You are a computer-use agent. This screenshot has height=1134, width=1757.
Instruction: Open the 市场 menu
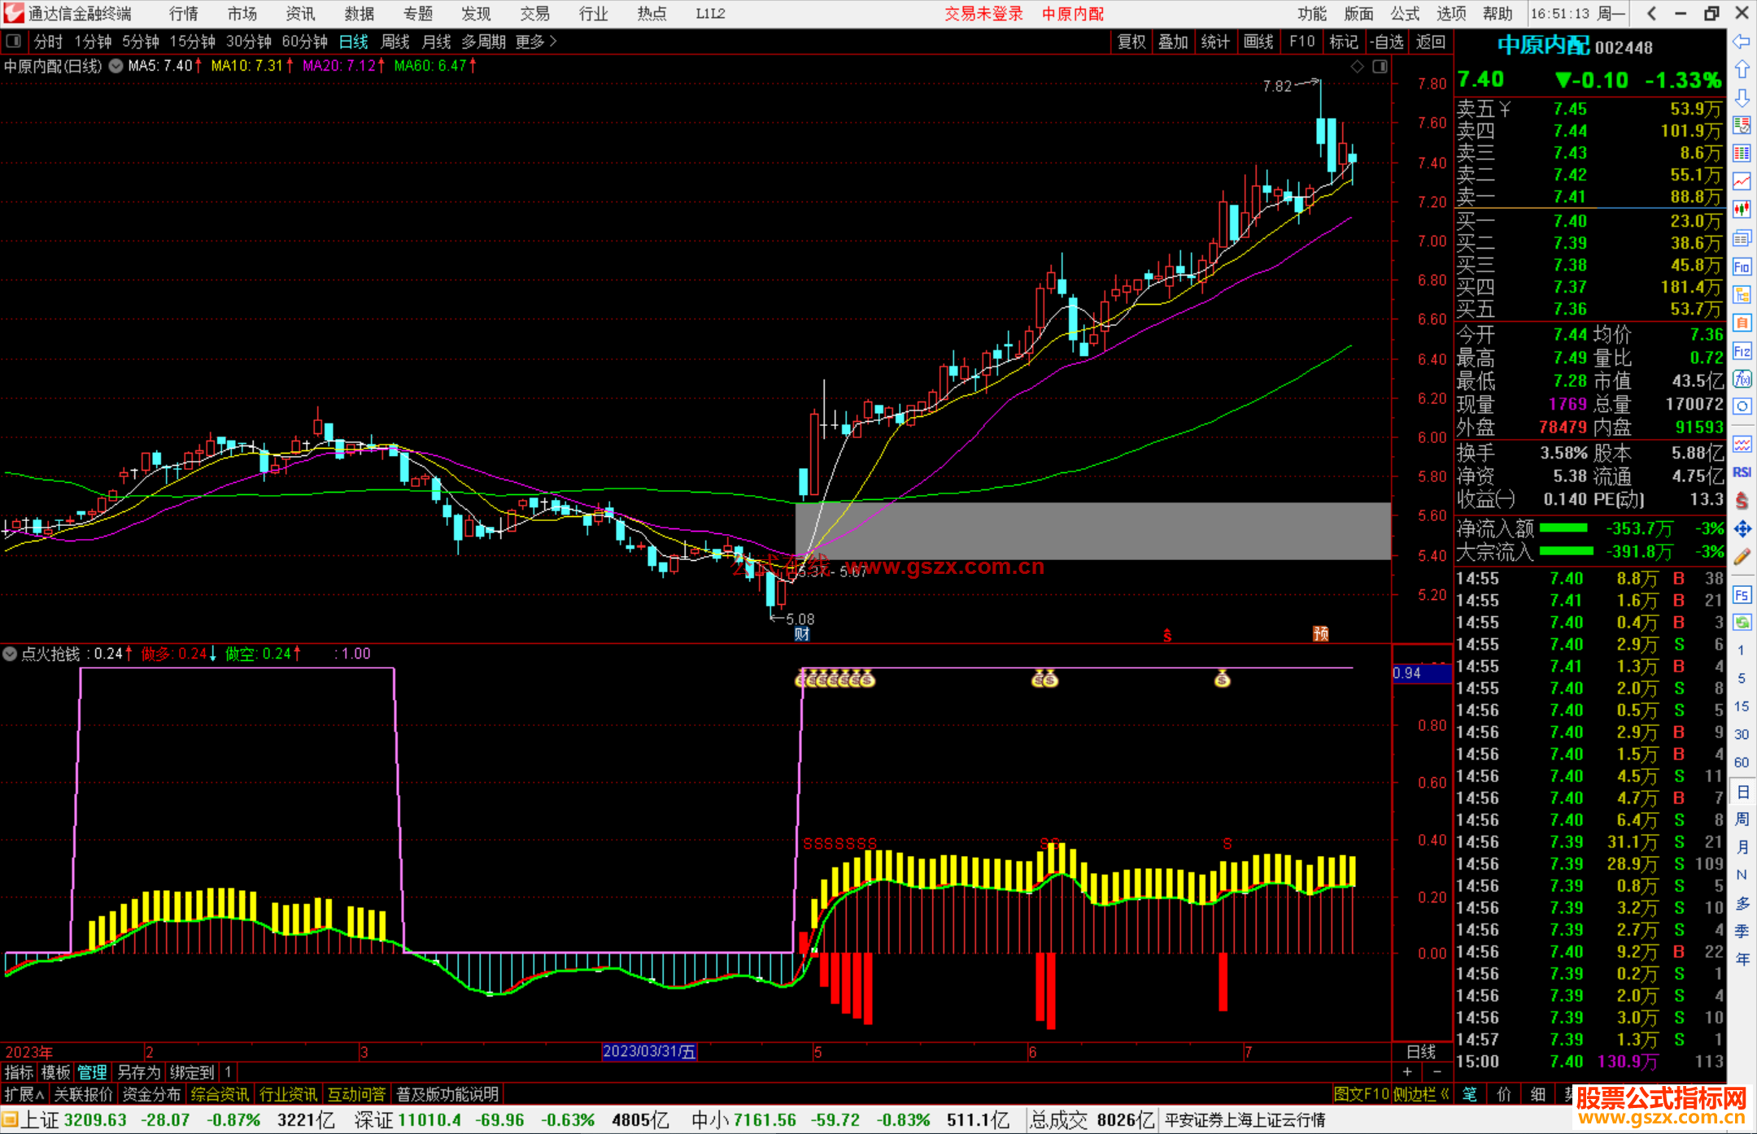[x=242, y=13]
